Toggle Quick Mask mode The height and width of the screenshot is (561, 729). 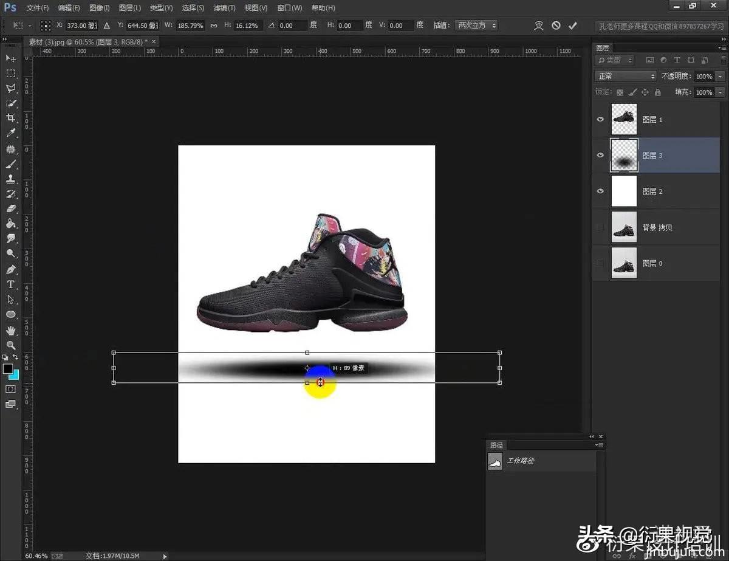coord(11,389)
